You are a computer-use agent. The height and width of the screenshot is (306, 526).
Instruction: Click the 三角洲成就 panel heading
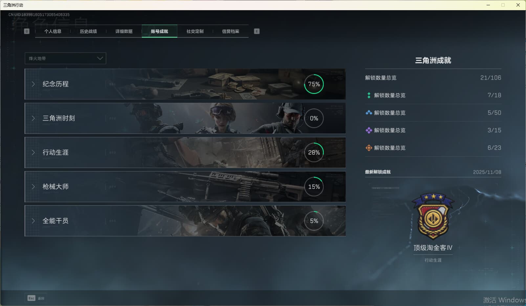(433, 60)
